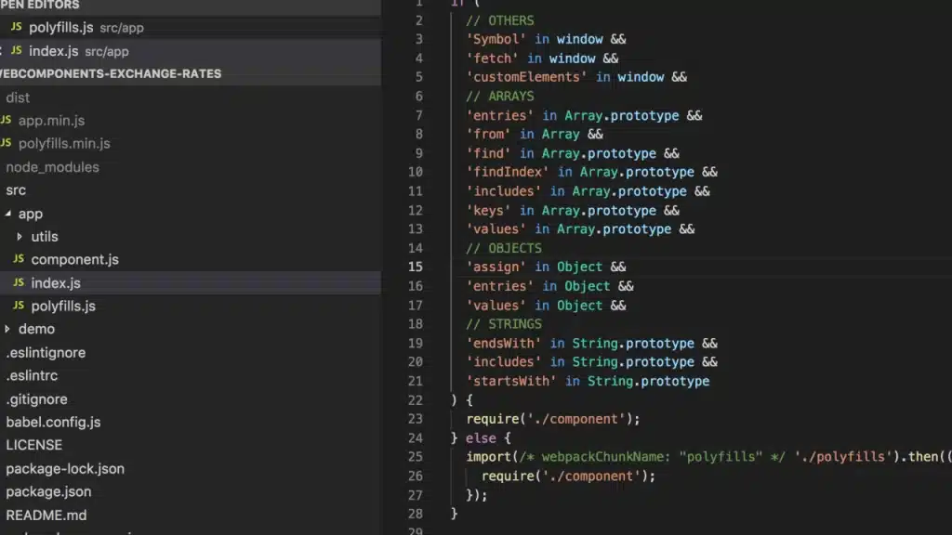Collapse the WEBCOMPONENTS-EXCHANGE-RATES section header
Image resolution: width=952 pixels, height=535 pixels.
112,73
